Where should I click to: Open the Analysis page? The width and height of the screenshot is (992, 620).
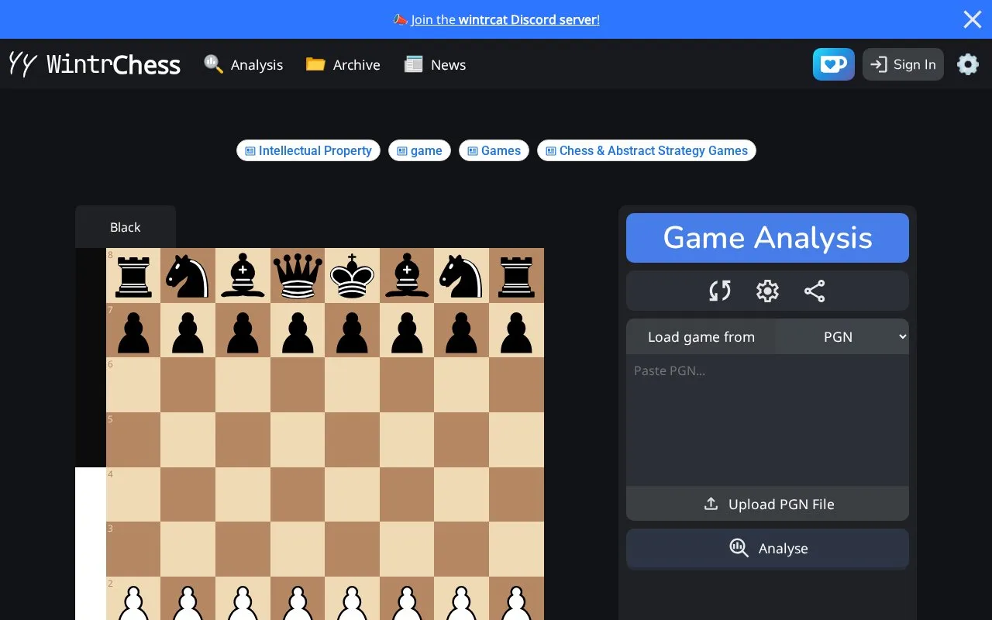pos(243,64)
